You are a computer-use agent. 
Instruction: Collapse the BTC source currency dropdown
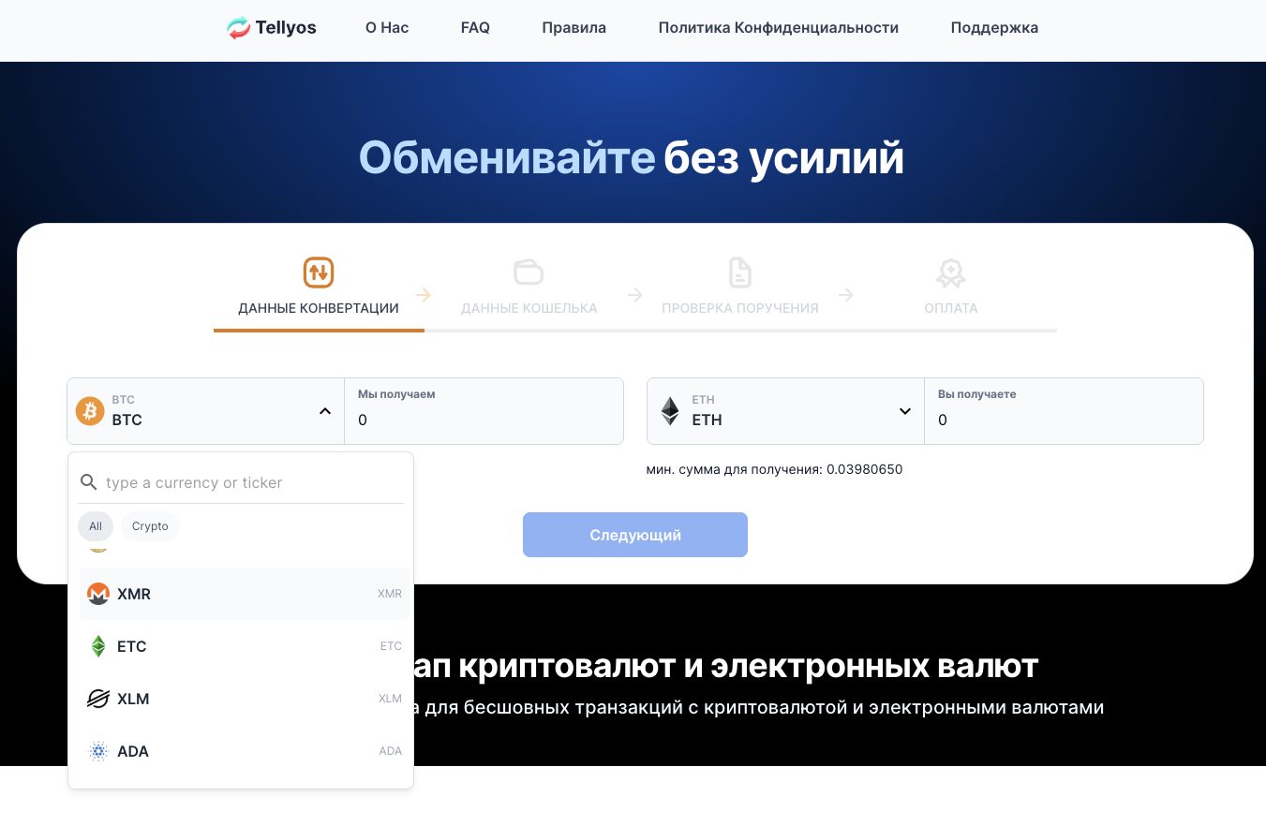(x=325, y=411)
